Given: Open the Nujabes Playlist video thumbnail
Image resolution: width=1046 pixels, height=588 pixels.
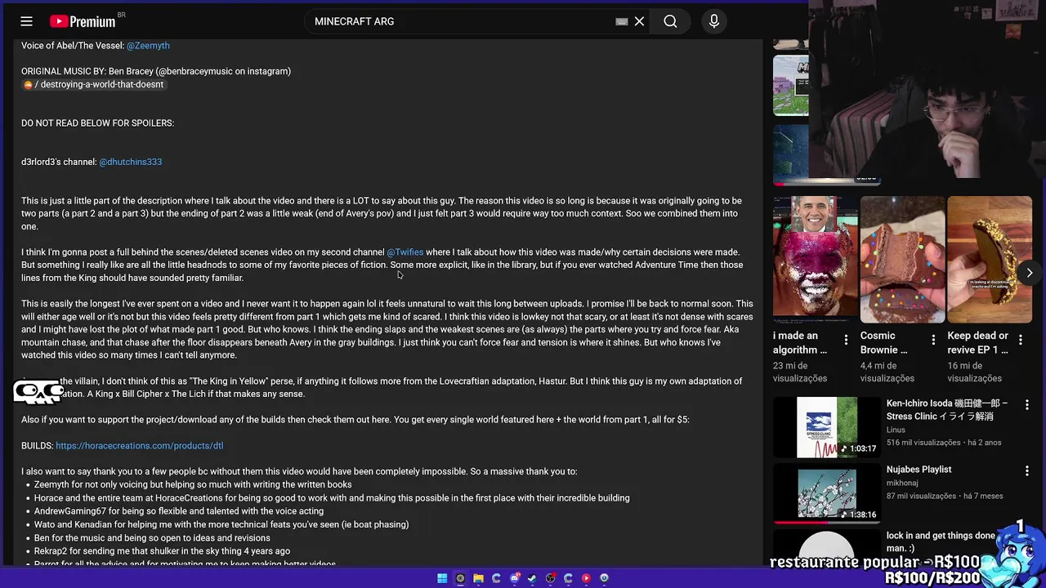Looking at the screenshot, I should tap(827, 493).
